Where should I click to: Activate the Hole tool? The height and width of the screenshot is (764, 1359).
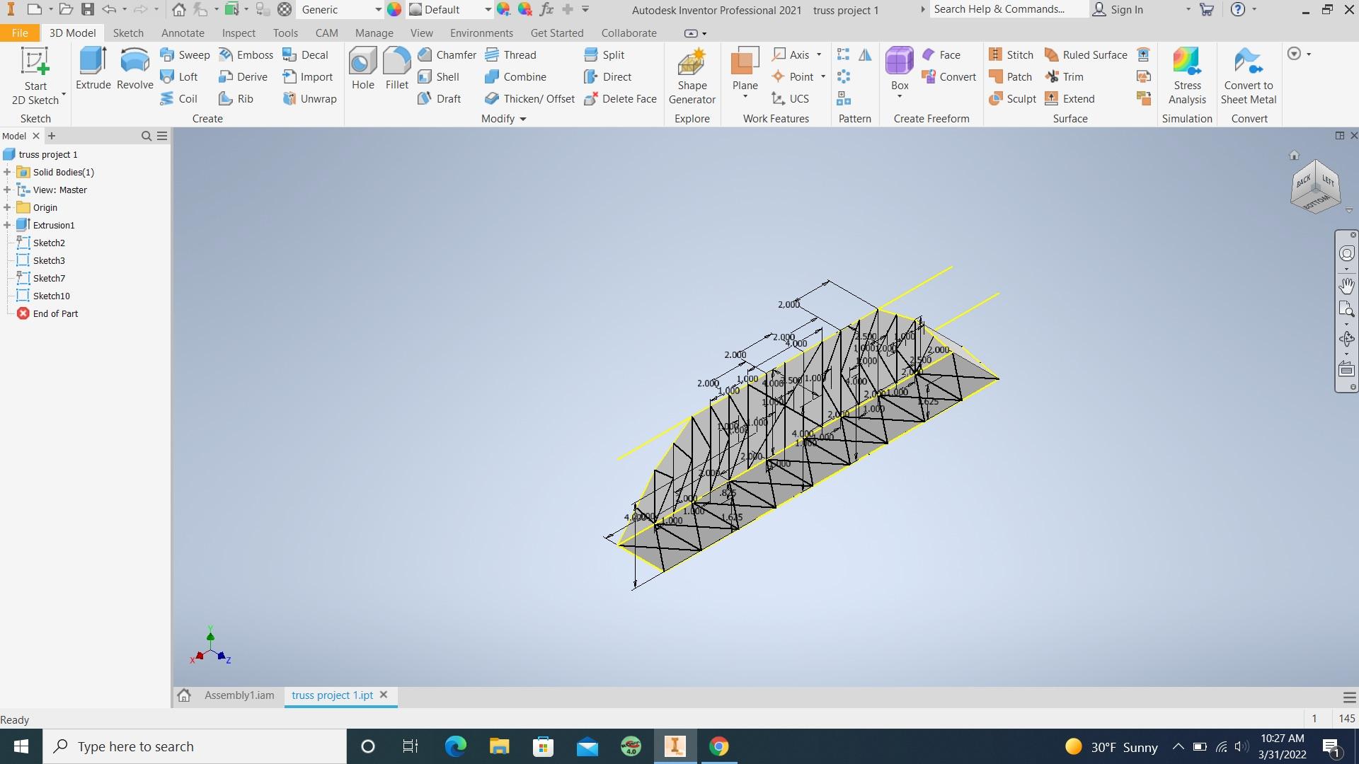pyautogui.click(x=362, y=69)
